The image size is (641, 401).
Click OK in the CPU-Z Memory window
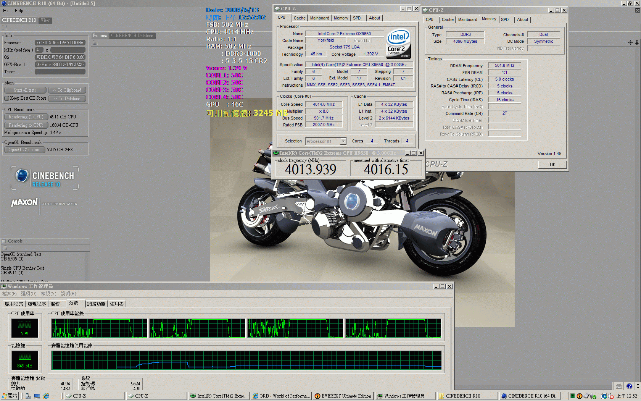[552, 165]
